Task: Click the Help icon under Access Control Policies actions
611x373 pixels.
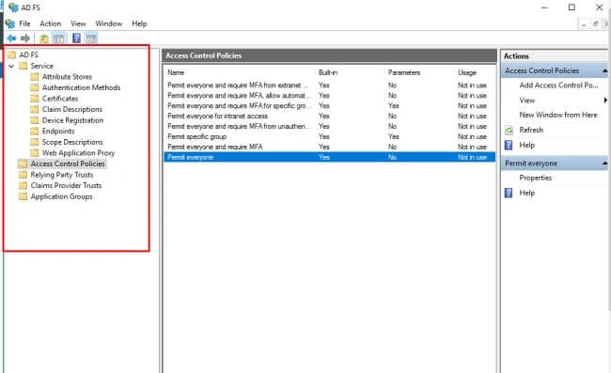Action: coord(509,146)
